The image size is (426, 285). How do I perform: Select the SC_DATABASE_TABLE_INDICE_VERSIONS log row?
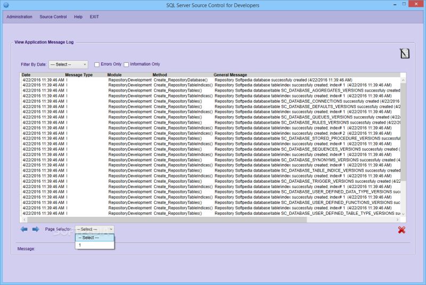211,170
